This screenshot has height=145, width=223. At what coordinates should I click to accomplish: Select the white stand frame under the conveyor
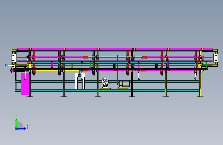pos(80,81)
